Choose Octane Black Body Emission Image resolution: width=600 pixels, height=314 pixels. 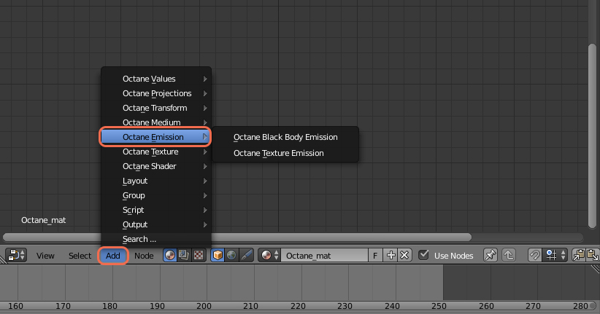[285, 137]
